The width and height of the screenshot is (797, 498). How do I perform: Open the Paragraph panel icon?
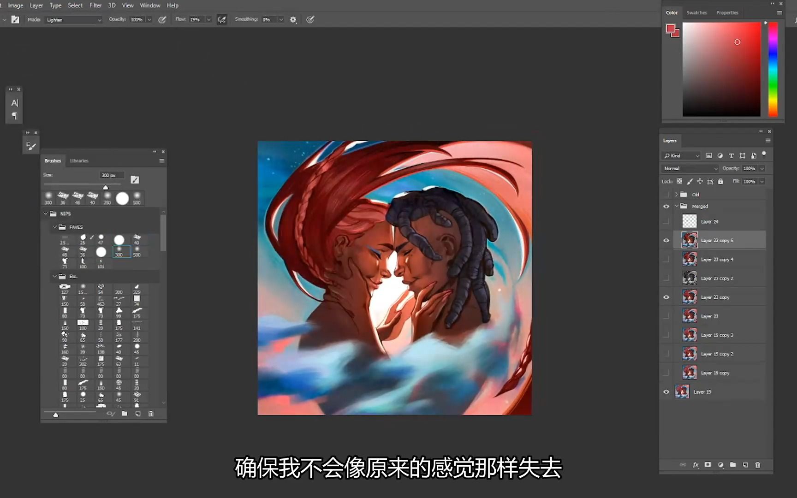(x=14, y=116)
